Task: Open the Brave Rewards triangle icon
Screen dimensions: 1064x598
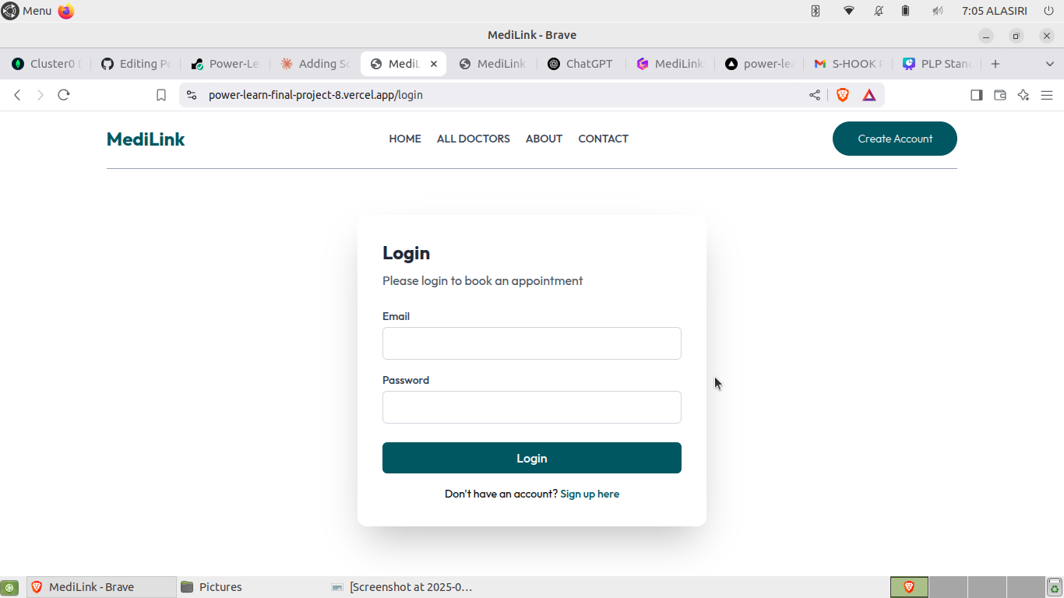Action: click(869, 95)
